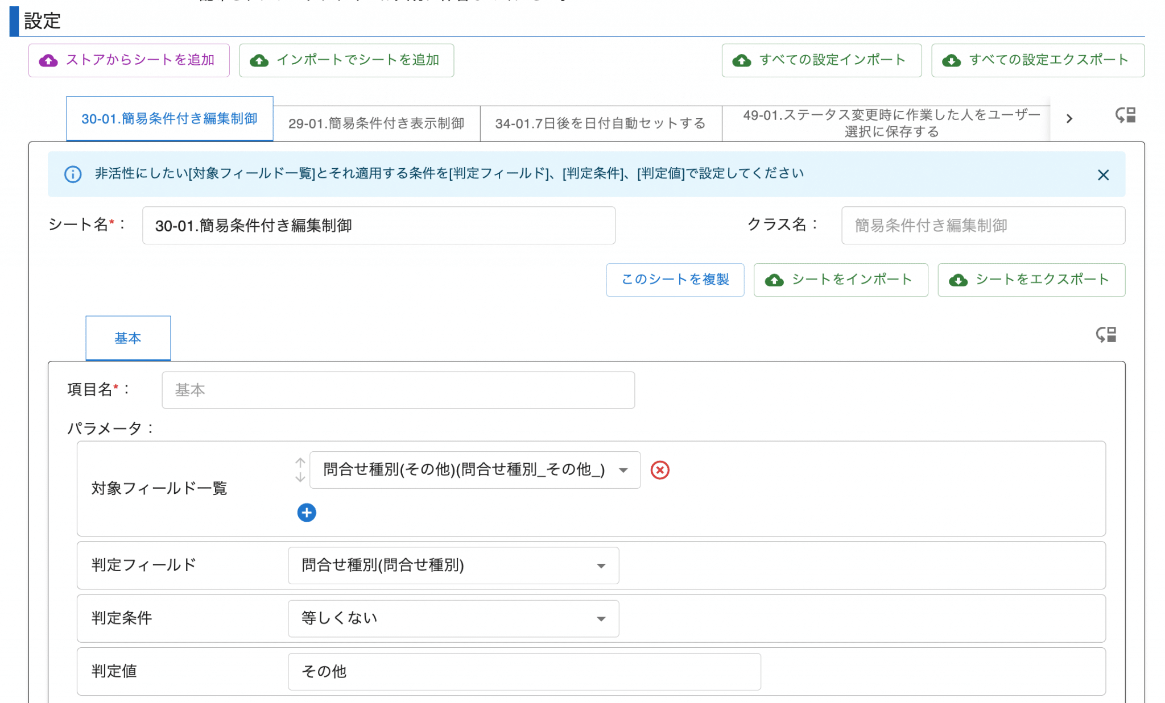This screenshot has height=703, width=1165.
Task: Focus the クラス名 input field
Action: click(983, 226)
